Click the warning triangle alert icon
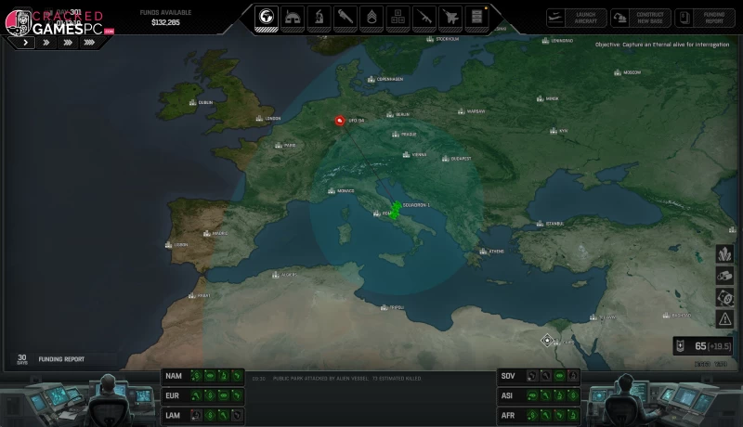This screenshot has width=743, height=427. pos(724,318)
